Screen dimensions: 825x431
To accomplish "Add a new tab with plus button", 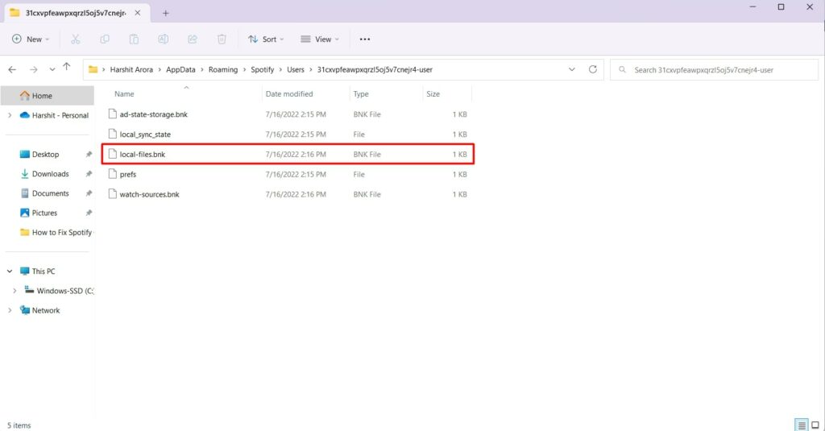I will (x=166, y=13).
